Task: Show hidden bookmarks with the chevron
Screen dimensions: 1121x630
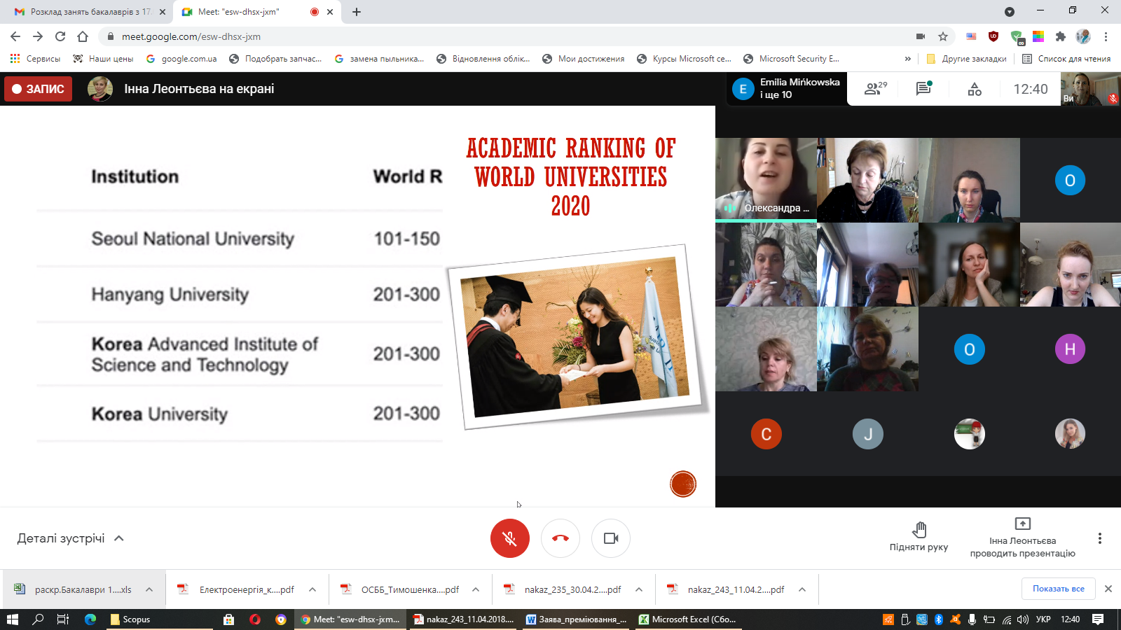Action: [x=908, y=59]
